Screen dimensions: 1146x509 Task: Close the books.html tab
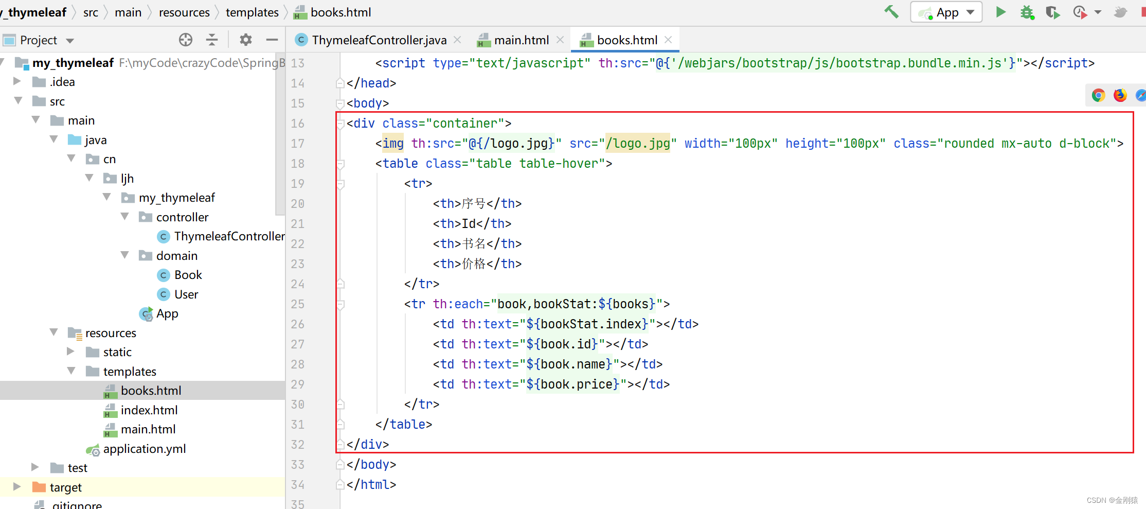[668, 40]
